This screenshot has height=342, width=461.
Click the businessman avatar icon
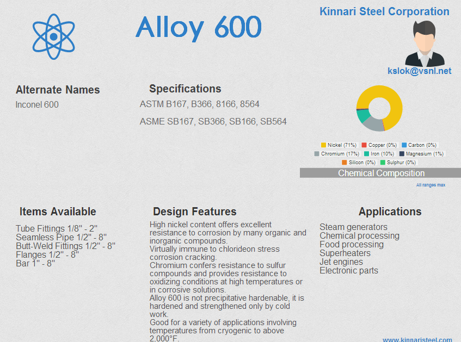(425, 43)
